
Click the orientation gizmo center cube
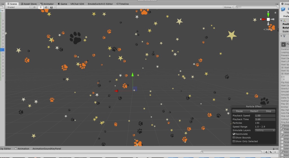tap(268, 19)
